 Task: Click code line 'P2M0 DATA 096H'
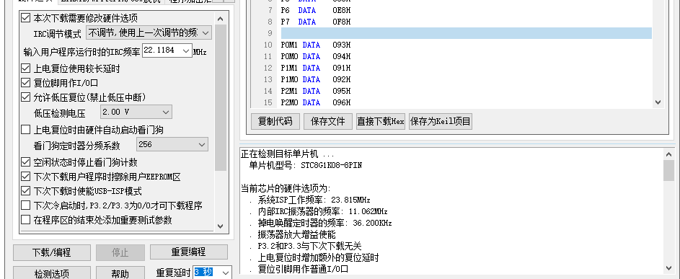[315, 102]
